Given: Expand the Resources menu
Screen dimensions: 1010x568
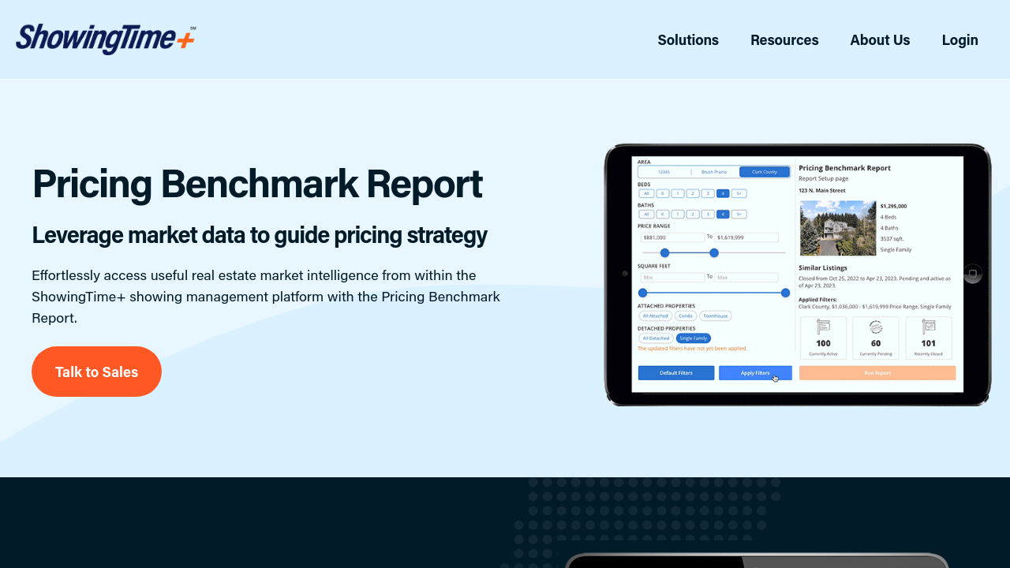Looking at the screenshot, I should pyautogui.click(x=784, y=39).
